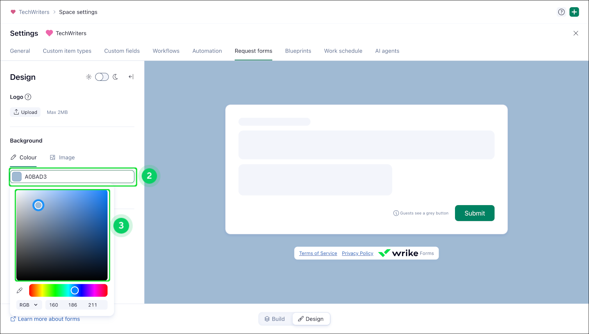The height and width of the screenshot is (334, 589).
Task: Click the TechWriters breadcrumb link
Action: (x=34, y=12)
